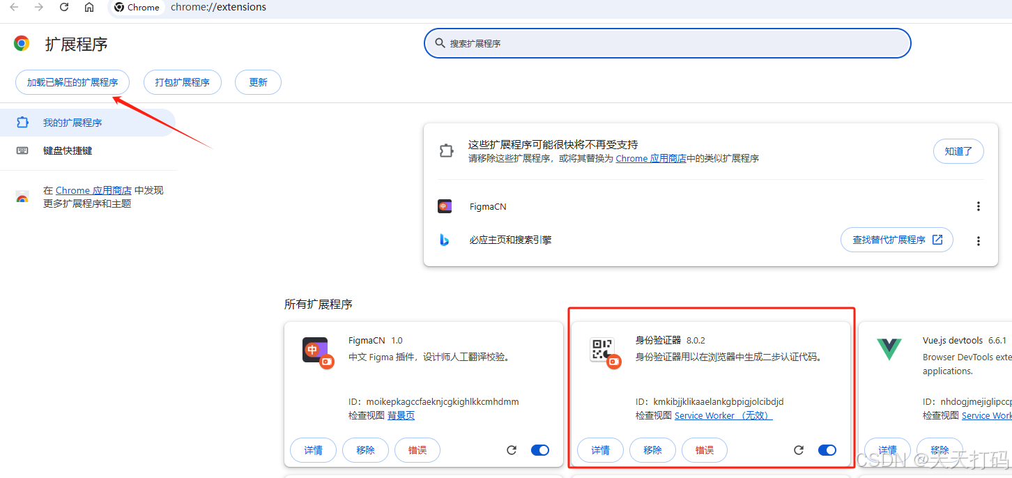Open 键盘快捷键 in sidebar
This screenshot has height=478, width=1012.
[87, 151]
